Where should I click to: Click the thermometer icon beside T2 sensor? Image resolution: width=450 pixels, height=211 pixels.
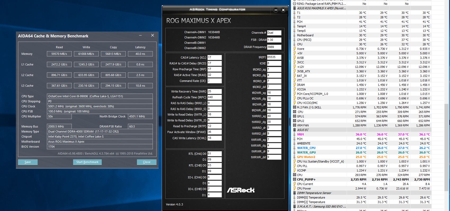295,17
